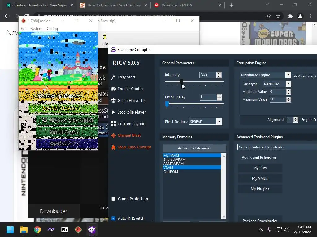Click the Alignment stepper arrows
This screenshot has width=317, height=237.
pos(296,120)
